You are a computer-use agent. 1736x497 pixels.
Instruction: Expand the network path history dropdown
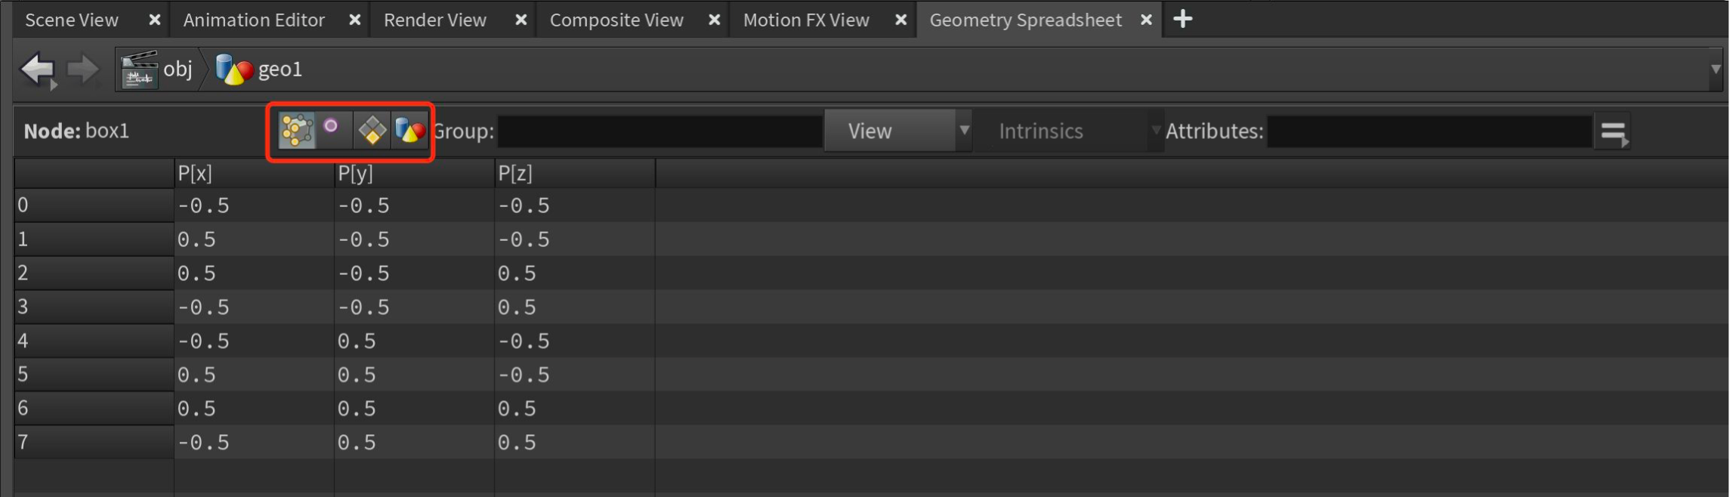coord(1716,69)
